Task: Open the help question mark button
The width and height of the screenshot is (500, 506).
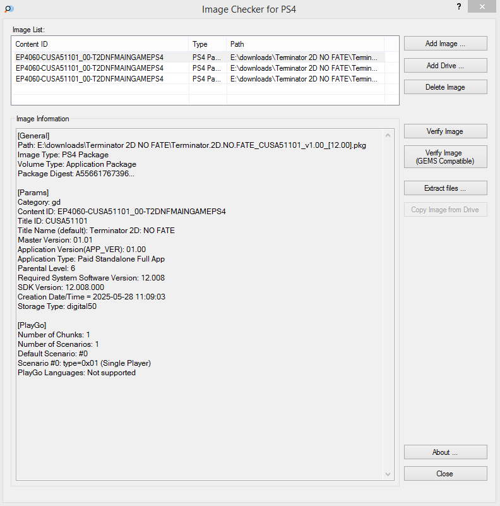Action: [x=459, y=6]
